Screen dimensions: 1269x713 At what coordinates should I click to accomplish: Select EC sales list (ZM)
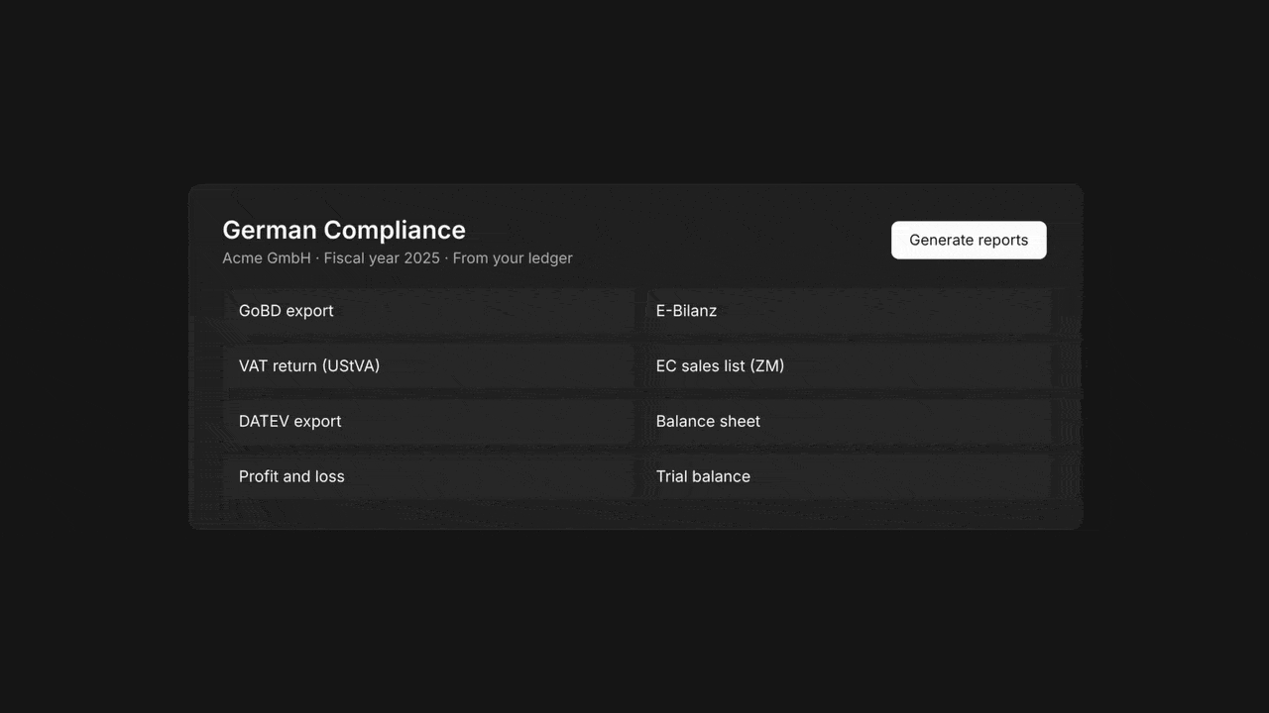(x=846, y=366)
